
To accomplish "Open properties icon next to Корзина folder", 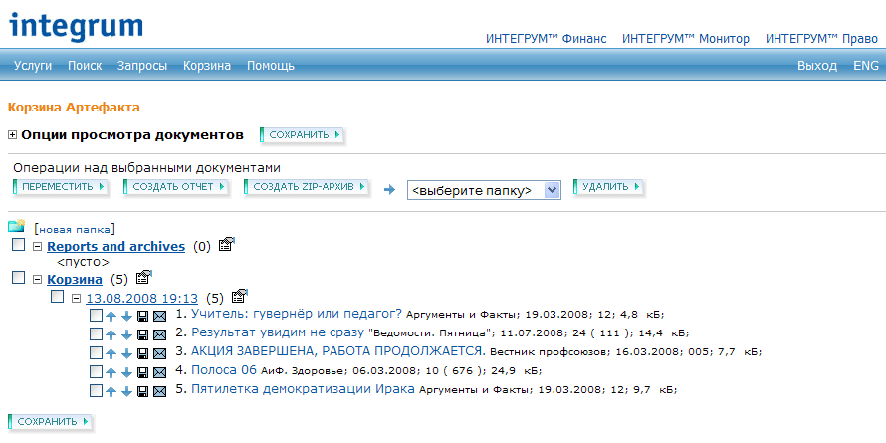I will (x=142, y=278).
